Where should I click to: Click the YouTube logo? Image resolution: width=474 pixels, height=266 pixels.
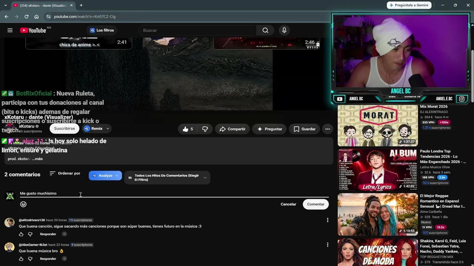point(33,30)
